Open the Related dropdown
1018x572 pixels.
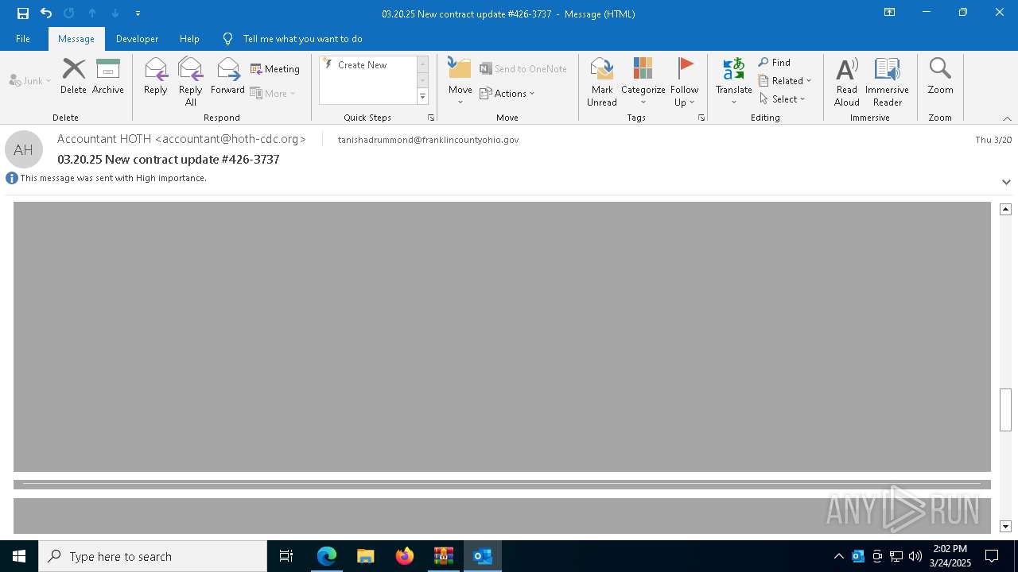pos(785,81)
